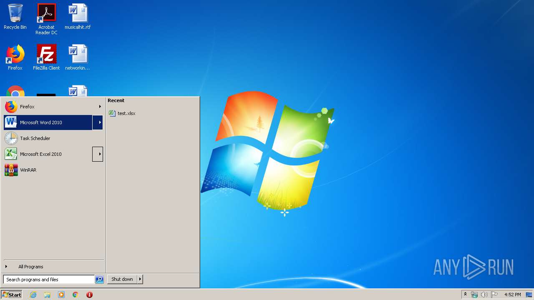
Task: Click the Show desktop tray icon
Action: click(x=529, y=295)
